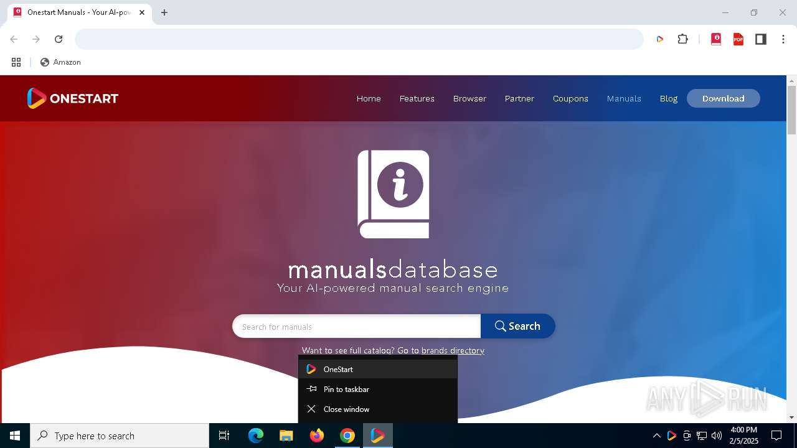Open Task View from the taskbar
Viewport: 797px width, 448px height.
[224, 436]
